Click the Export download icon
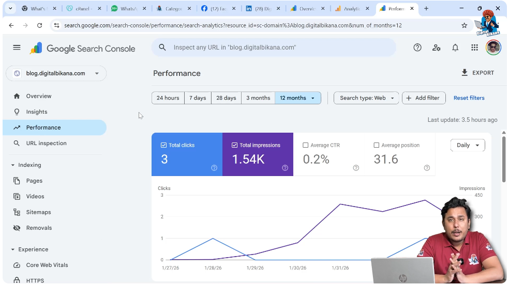This screenshot has width=509, height=285. [x=465, y=73]
